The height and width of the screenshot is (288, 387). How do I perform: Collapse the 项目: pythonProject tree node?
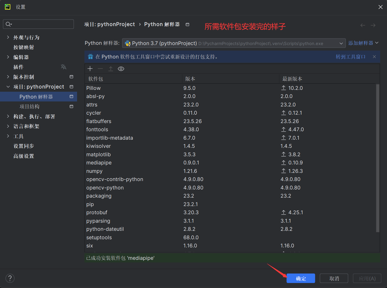(8, 87)
